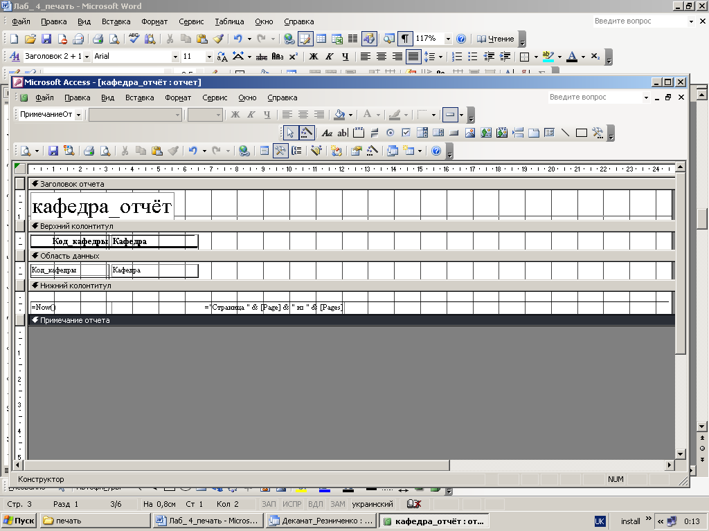The height and width of the screenshot is (531, 709).
Task: Click Print icon in Access toolbar
Action: (x=89, y=151)
